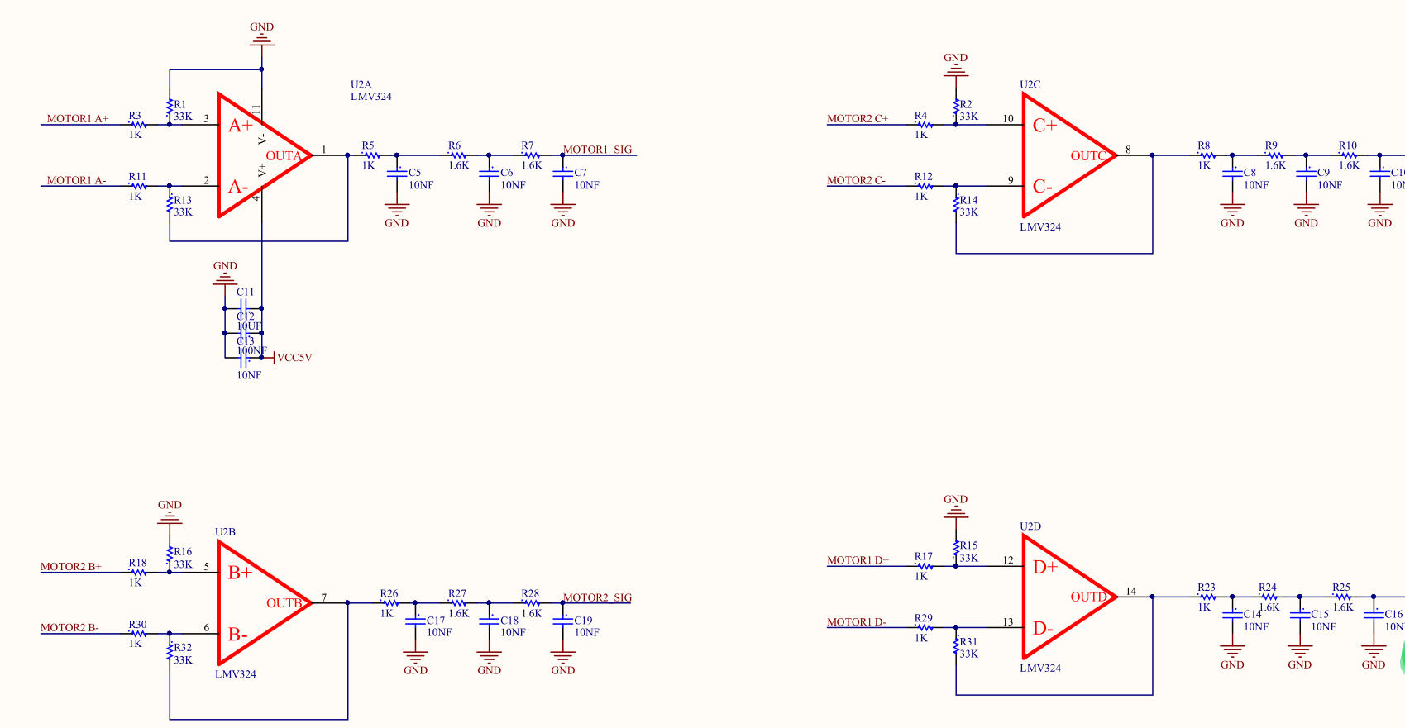Click the LMV324 label under U2A
Screen dimensions: 1405x728
pos(371,97)
